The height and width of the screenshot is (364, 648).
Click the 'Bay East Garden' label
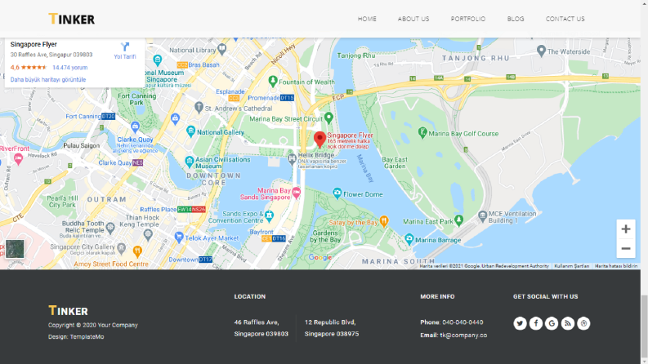(x=395, y=162)
